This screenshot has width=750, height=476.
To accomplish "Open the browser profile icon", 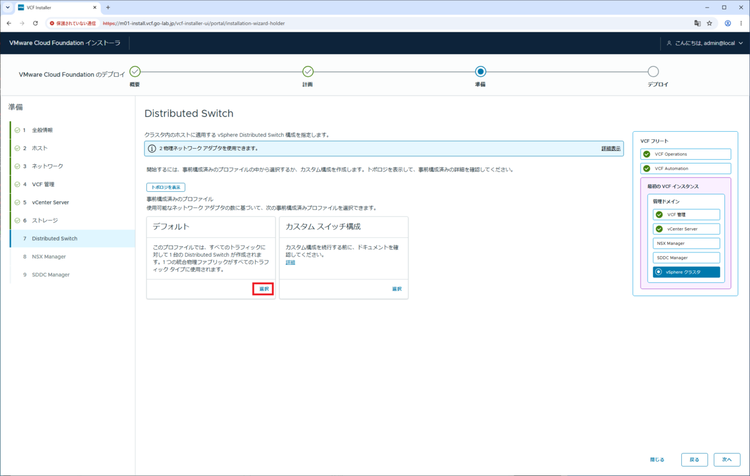I will pos(728,23).
